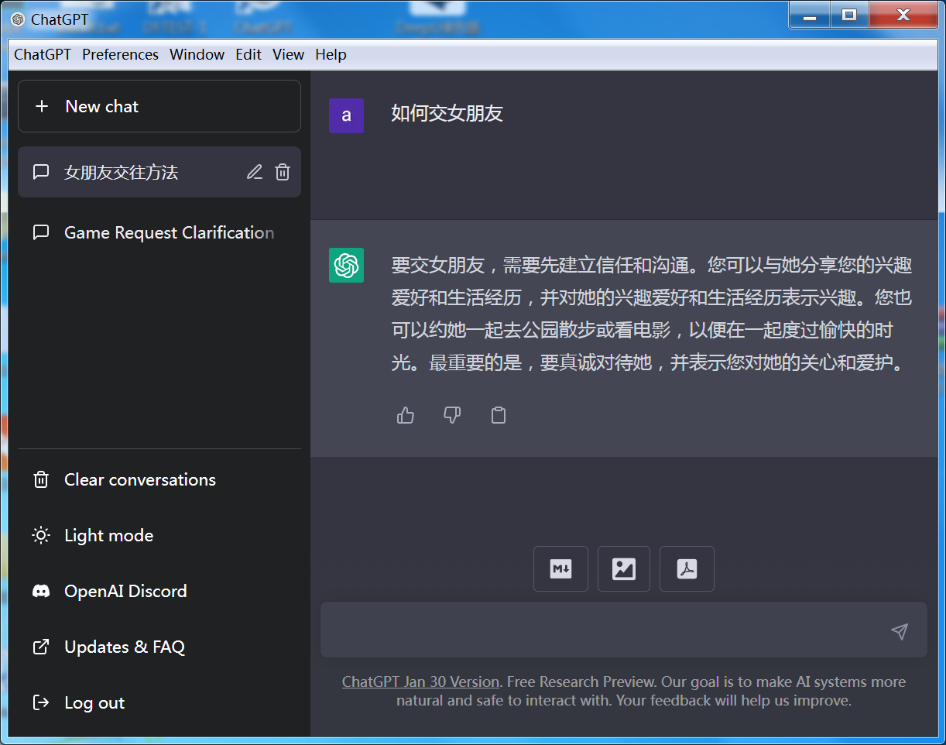Click the external link icon beside Updates & FAQ

[41, 647]
